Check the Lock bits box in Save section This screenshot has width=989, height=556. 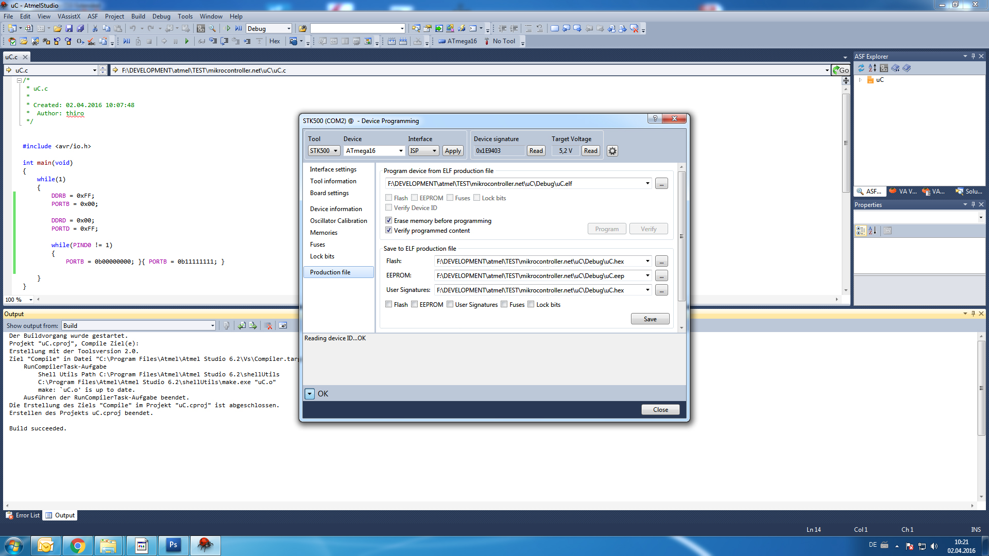tap(531, 304)
